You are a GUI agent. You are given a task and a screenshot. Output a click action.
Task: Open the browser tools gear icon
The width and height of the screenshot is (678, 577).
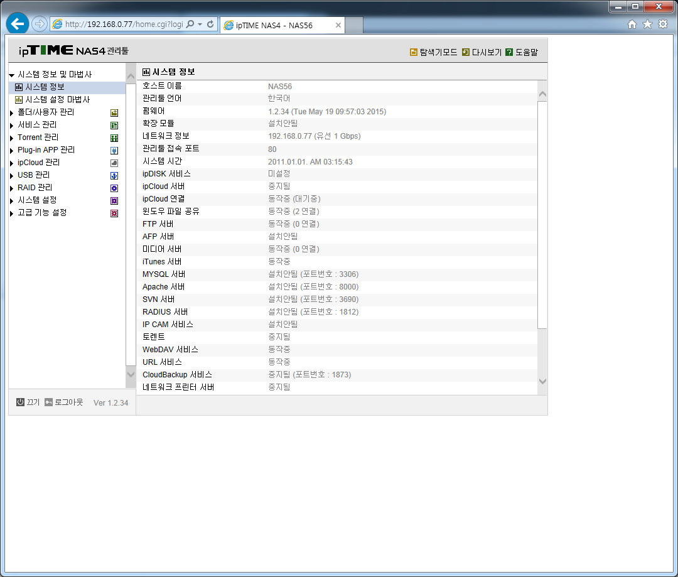pyautogui.click(x=663, y=24)
